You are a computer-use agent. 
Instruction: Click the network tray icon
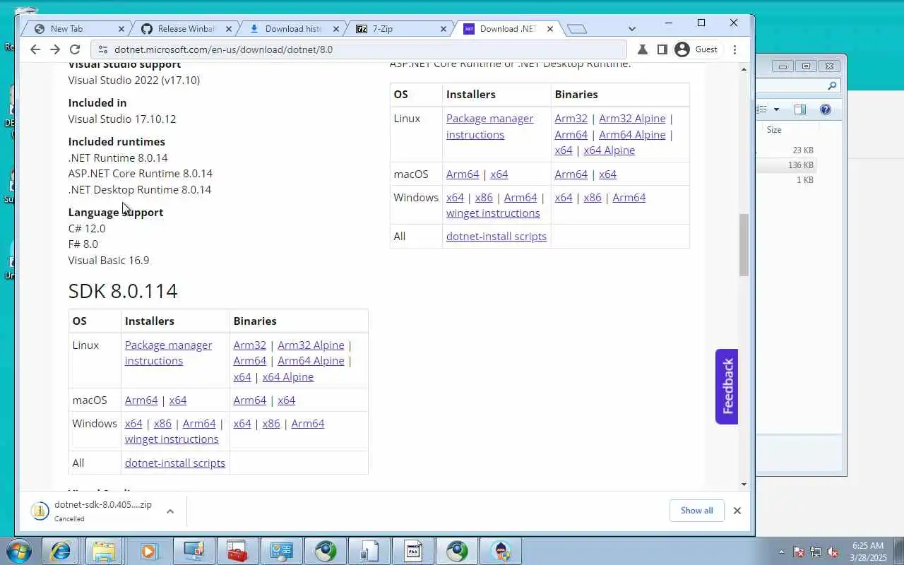click(816, 552)
